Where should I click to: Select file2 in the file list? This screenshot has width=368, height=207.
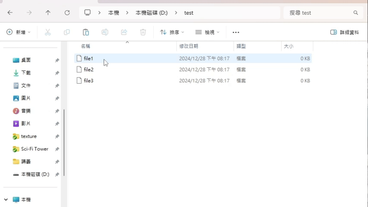(89, 69)
